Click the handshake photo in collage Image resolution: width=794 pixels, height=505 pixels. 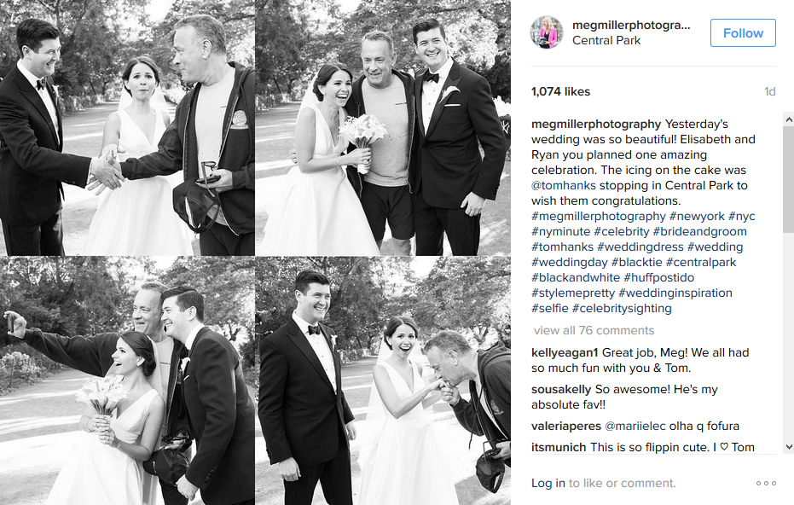pyautogui.click(x=127, y=128)
